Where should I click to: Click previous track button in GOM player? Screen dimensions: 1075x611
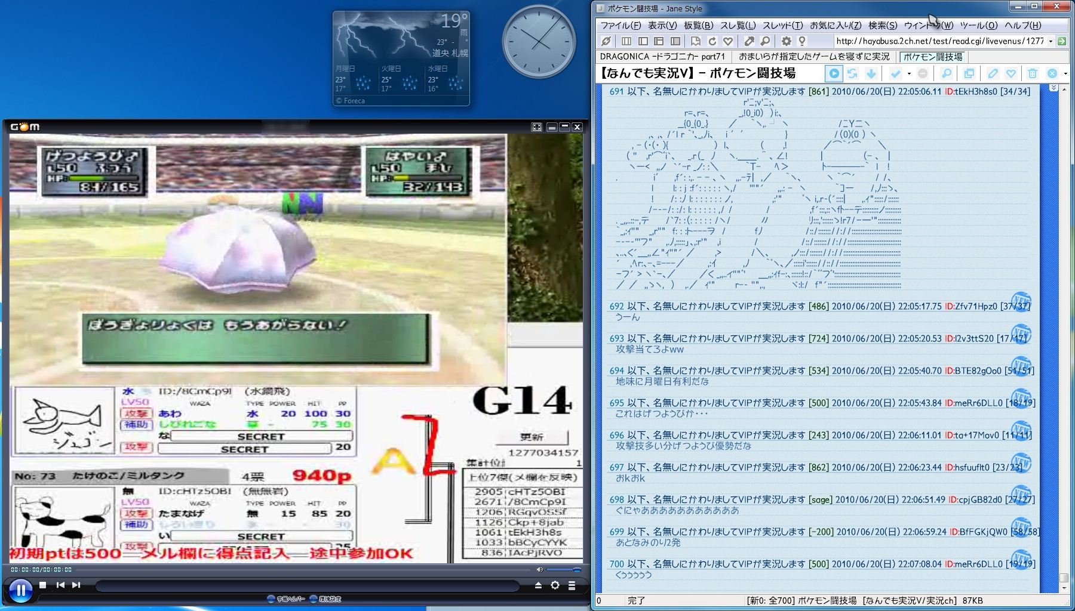coord(60,585)
